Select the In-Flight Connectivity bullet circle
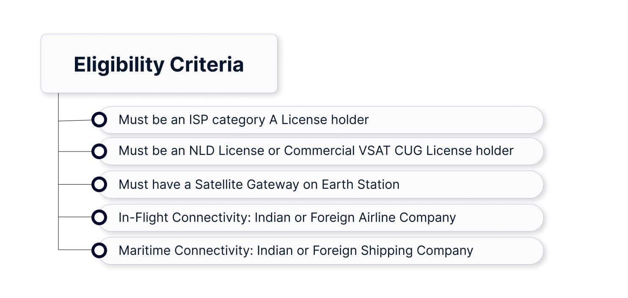This screenshot has height=298, width=628. coord(99,218)
